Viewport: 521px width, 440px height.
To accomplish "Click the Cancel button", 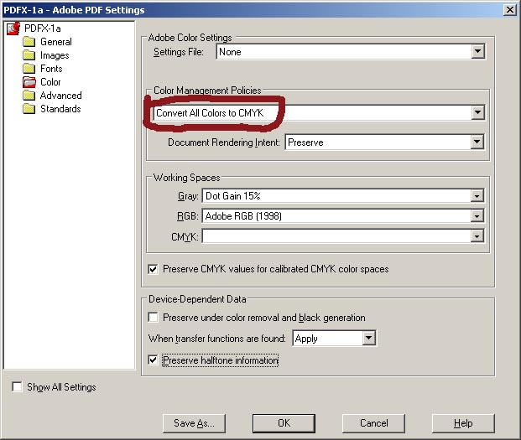I will pos(373,423).
